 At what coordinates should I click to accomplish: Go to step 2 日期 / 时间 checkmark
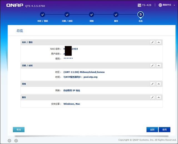[x=67, y=14]
